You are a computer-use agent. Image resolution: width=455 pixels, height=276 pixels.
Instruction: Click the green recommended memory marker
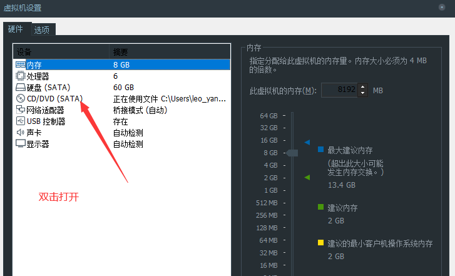point(307,178)
